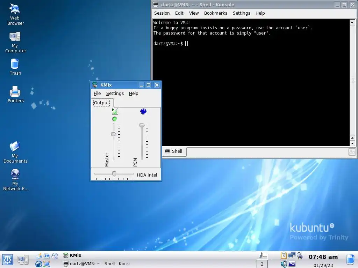Click the Konsole scrollbar up arrow at top
358x268 pixels.
pyautogui.click(x=352, y=22)
